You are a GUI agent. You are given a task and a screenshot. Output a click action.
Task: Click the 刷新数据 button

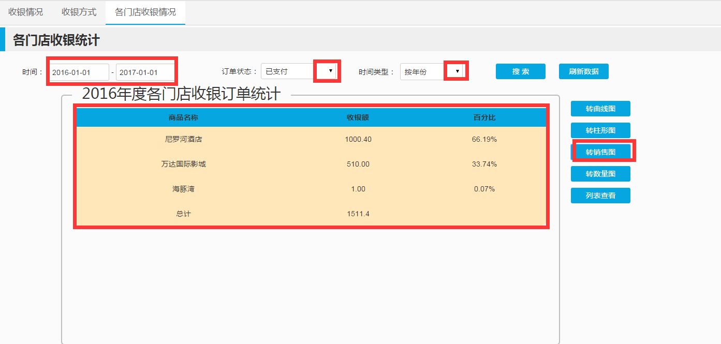583,71
